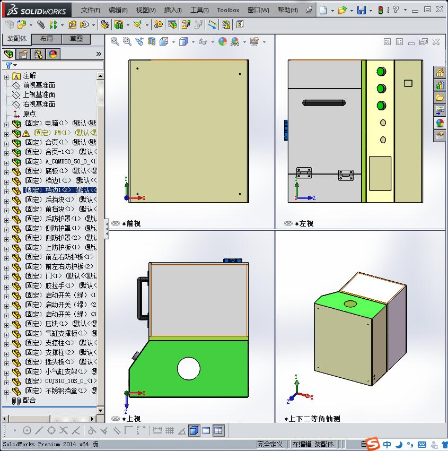Open the Toolbox menu
This screenshot has height=451, width=448.
click(x=228, y=10)
